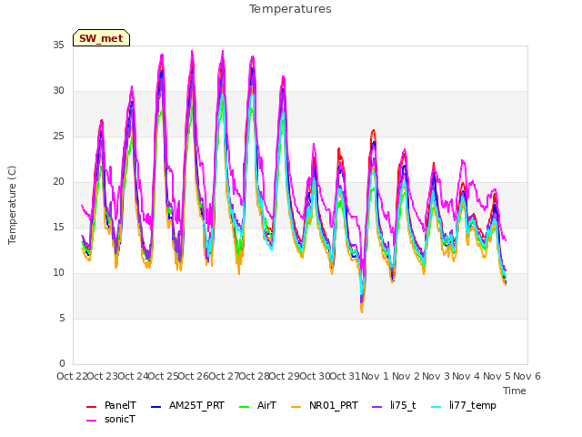
Task: Click the Oct 28 tick label
Action: click(x=254, y=376)
